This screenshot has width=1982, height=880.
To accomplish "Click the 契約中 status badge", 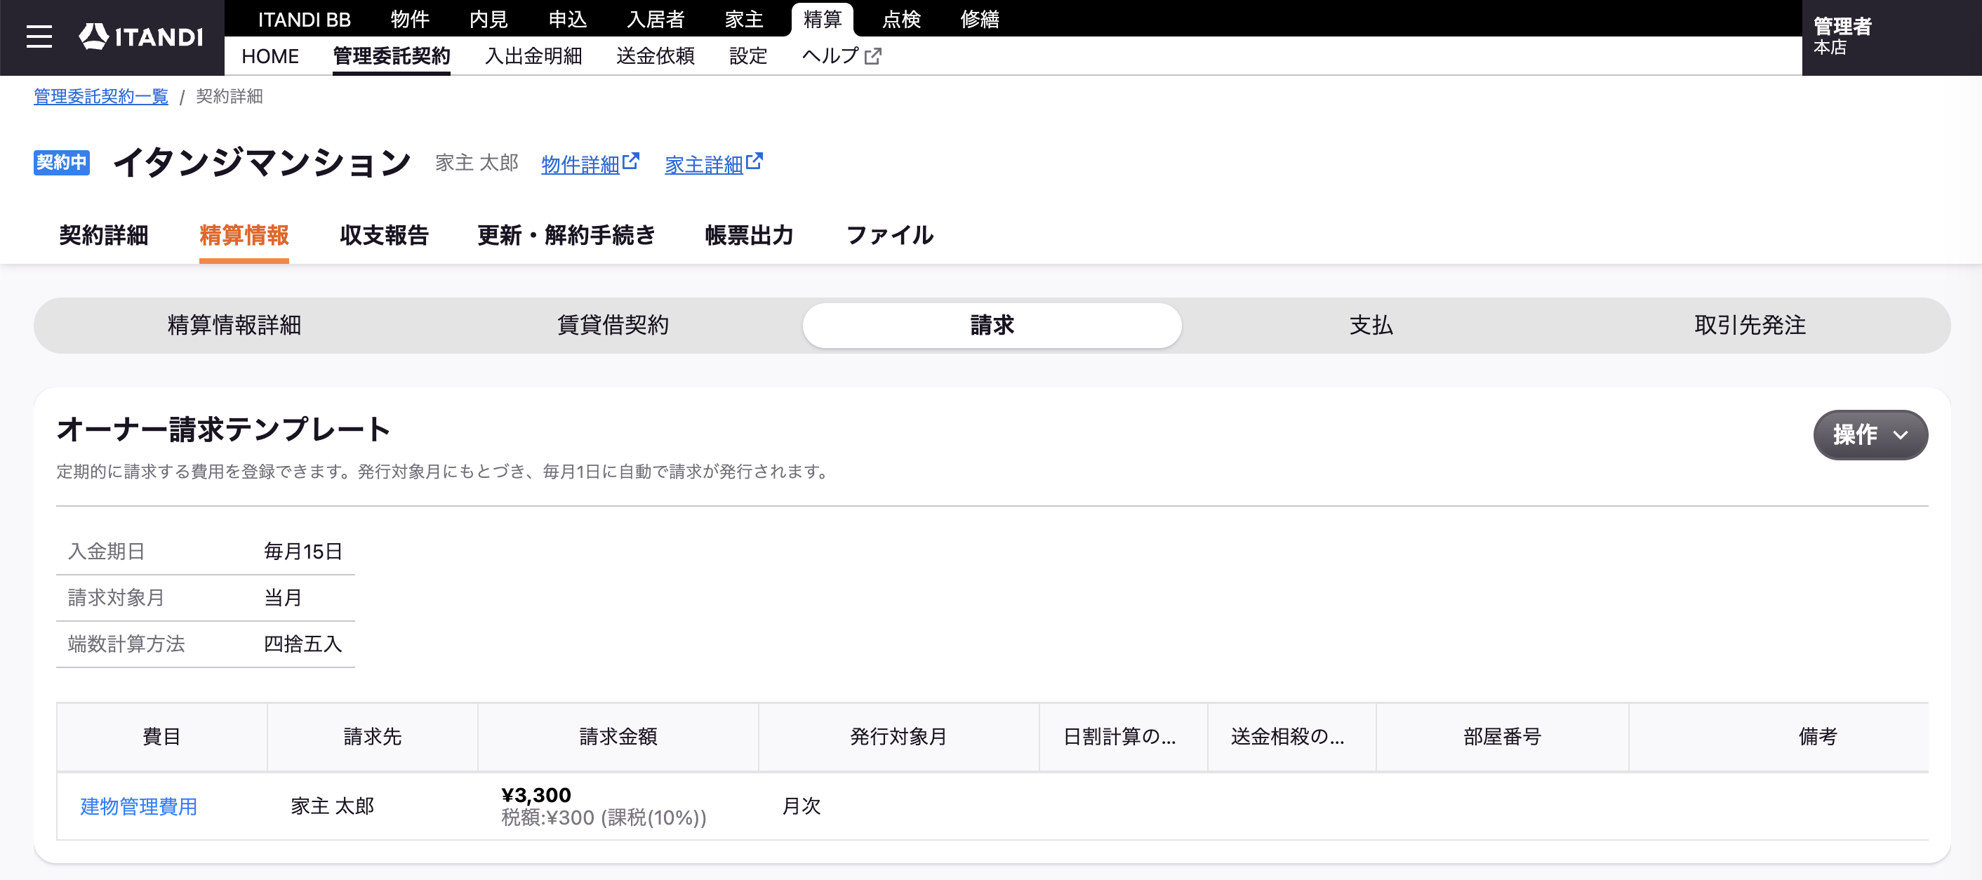I will coord(62,162).
